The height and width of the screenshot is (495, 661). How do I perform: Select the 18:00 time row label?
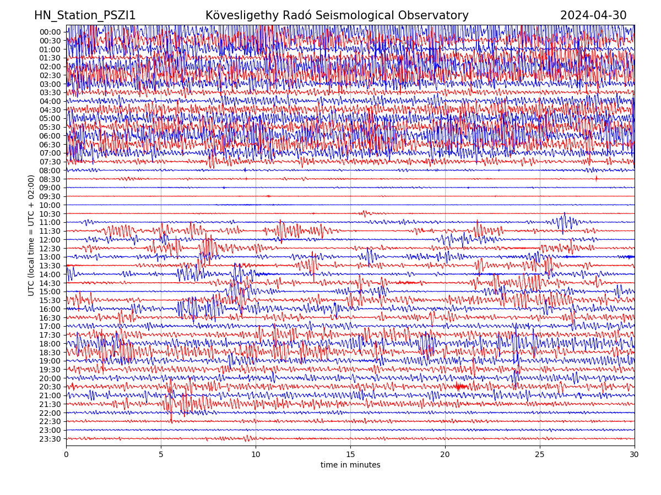50,344
